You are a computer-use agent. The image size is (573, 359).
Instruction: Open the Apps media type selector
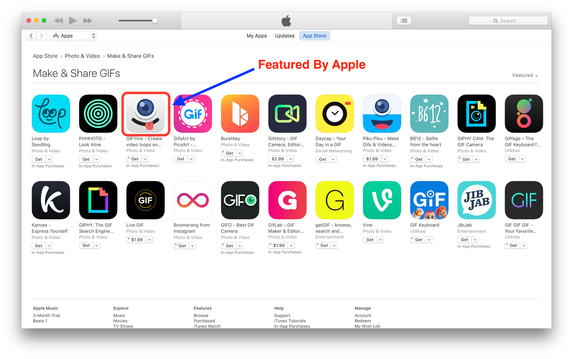click(73, 36)
